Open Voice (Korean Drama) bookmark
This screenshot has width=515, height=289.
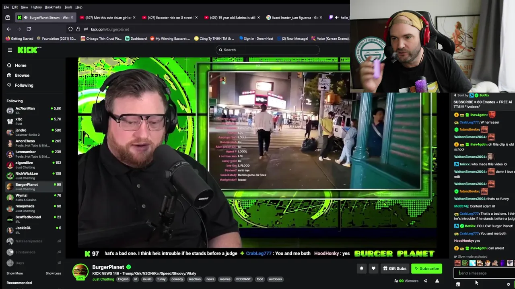point(330,39)
